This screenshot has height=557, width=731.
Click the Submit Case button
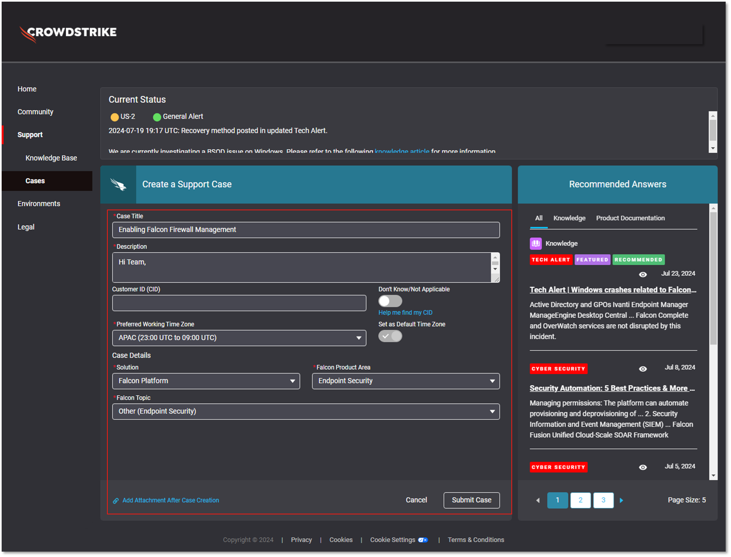point(472,500)
